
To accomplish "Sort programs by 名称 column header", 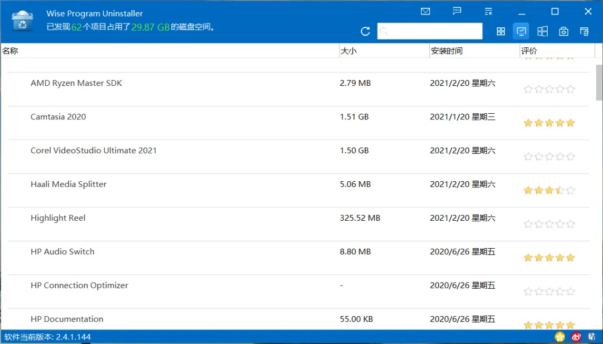I will click(x=170, y=51).
